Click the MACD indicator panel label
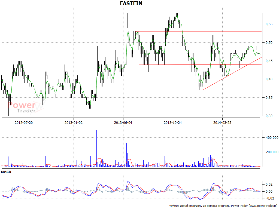 point(6,172)
